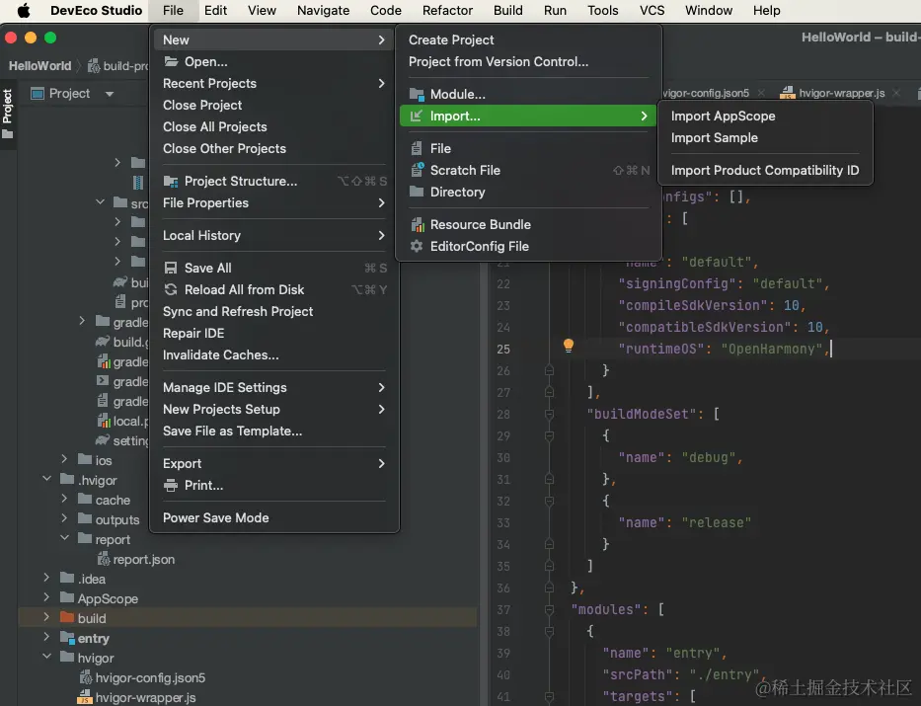This screenshot has width=921, height=706.
Task: Click line 25 runtimeOS value text
Action: point(772,349)
